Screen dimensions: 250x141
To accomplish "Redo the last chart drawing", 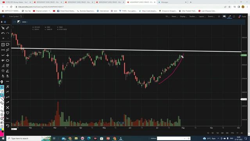I will (x=7, y=33).
